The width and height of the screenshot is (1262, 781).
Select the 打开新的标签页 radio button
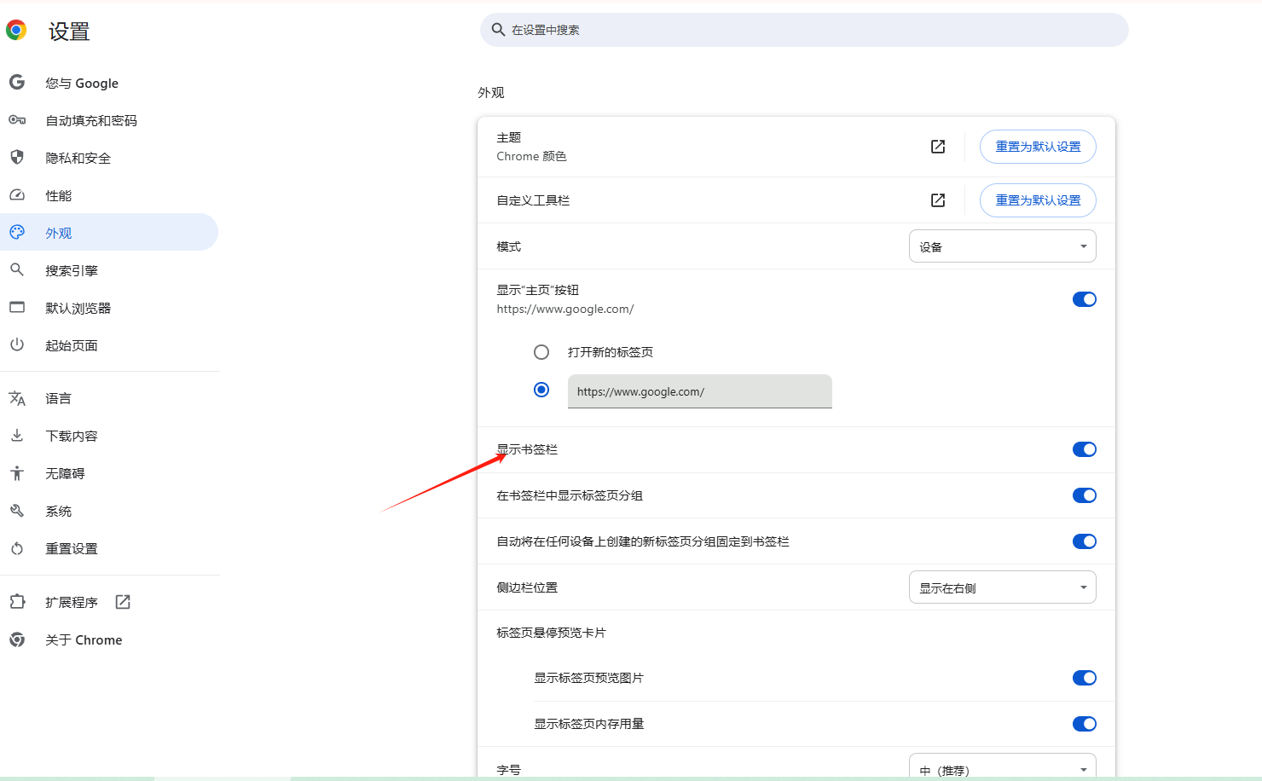tap(541, 352)
